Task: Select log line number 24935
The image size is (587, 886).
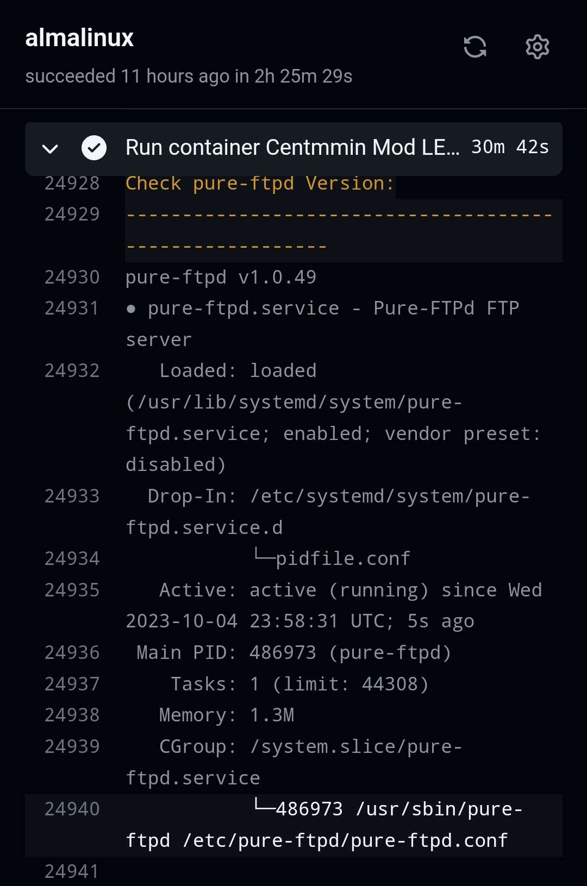Action: tap(72, 590)
